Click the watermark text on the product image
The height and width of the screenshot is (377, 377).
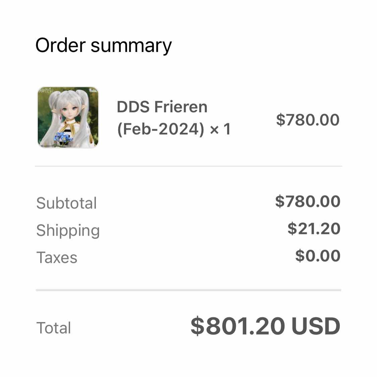[x=46, y=90]
